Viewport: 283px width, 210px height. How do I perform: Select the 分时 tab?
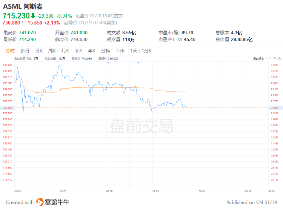pos(10,51)
